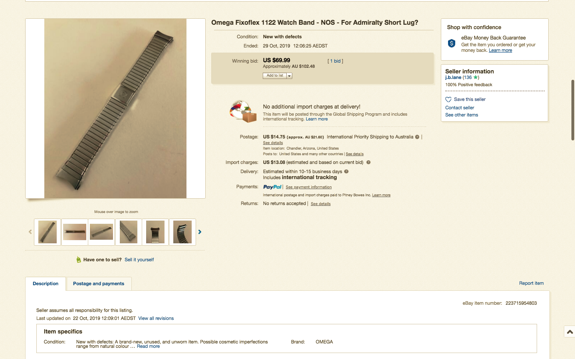
Task: Click the postage help question mark icon
Action: coord(417,137)
